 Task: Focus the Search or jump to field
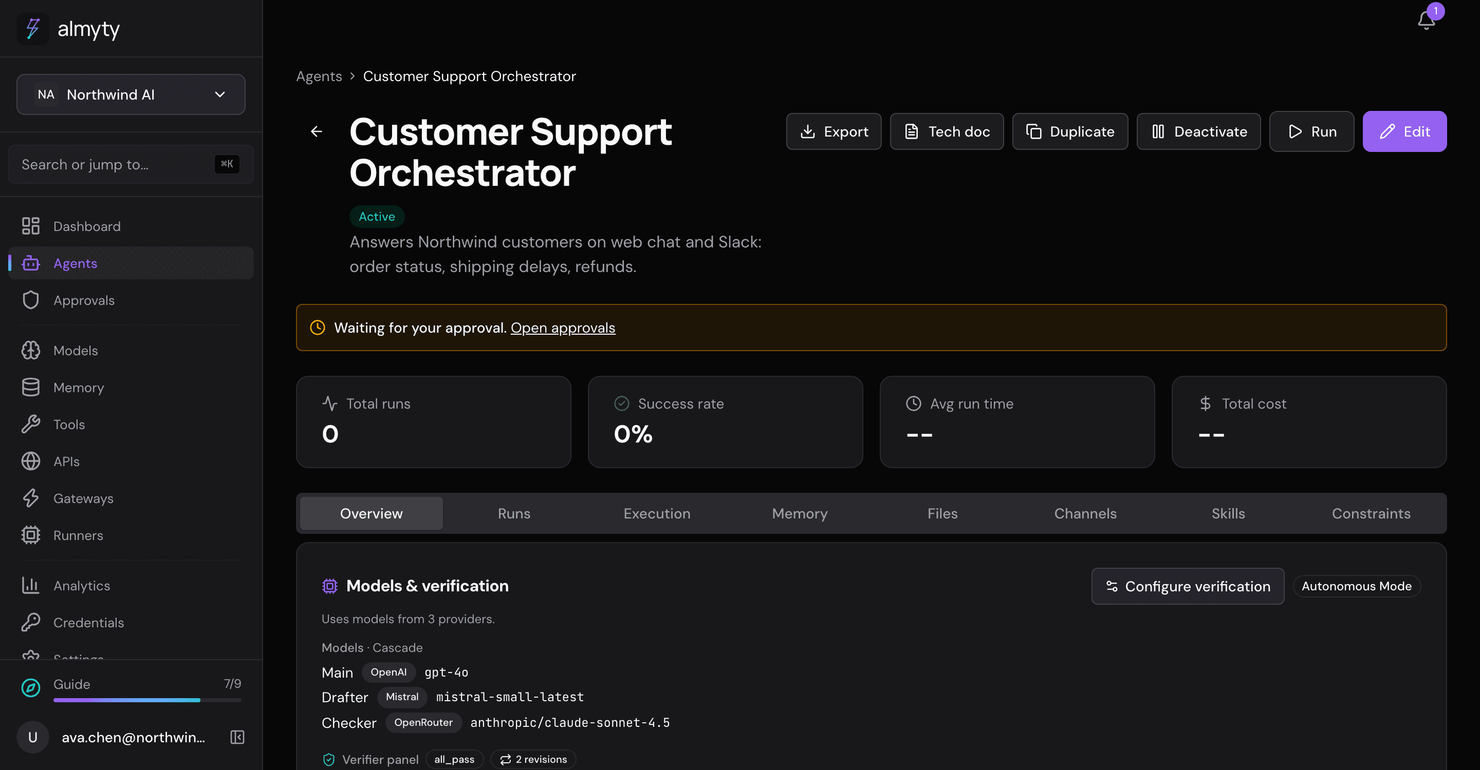click(131, 164)
